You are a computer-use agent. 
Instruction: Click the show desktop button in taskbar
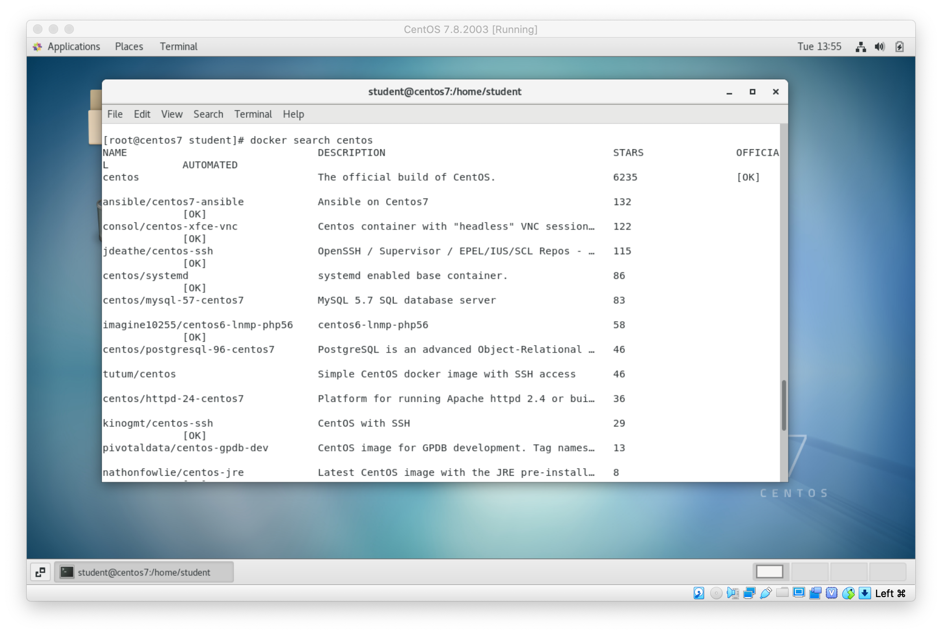[40, 572]
